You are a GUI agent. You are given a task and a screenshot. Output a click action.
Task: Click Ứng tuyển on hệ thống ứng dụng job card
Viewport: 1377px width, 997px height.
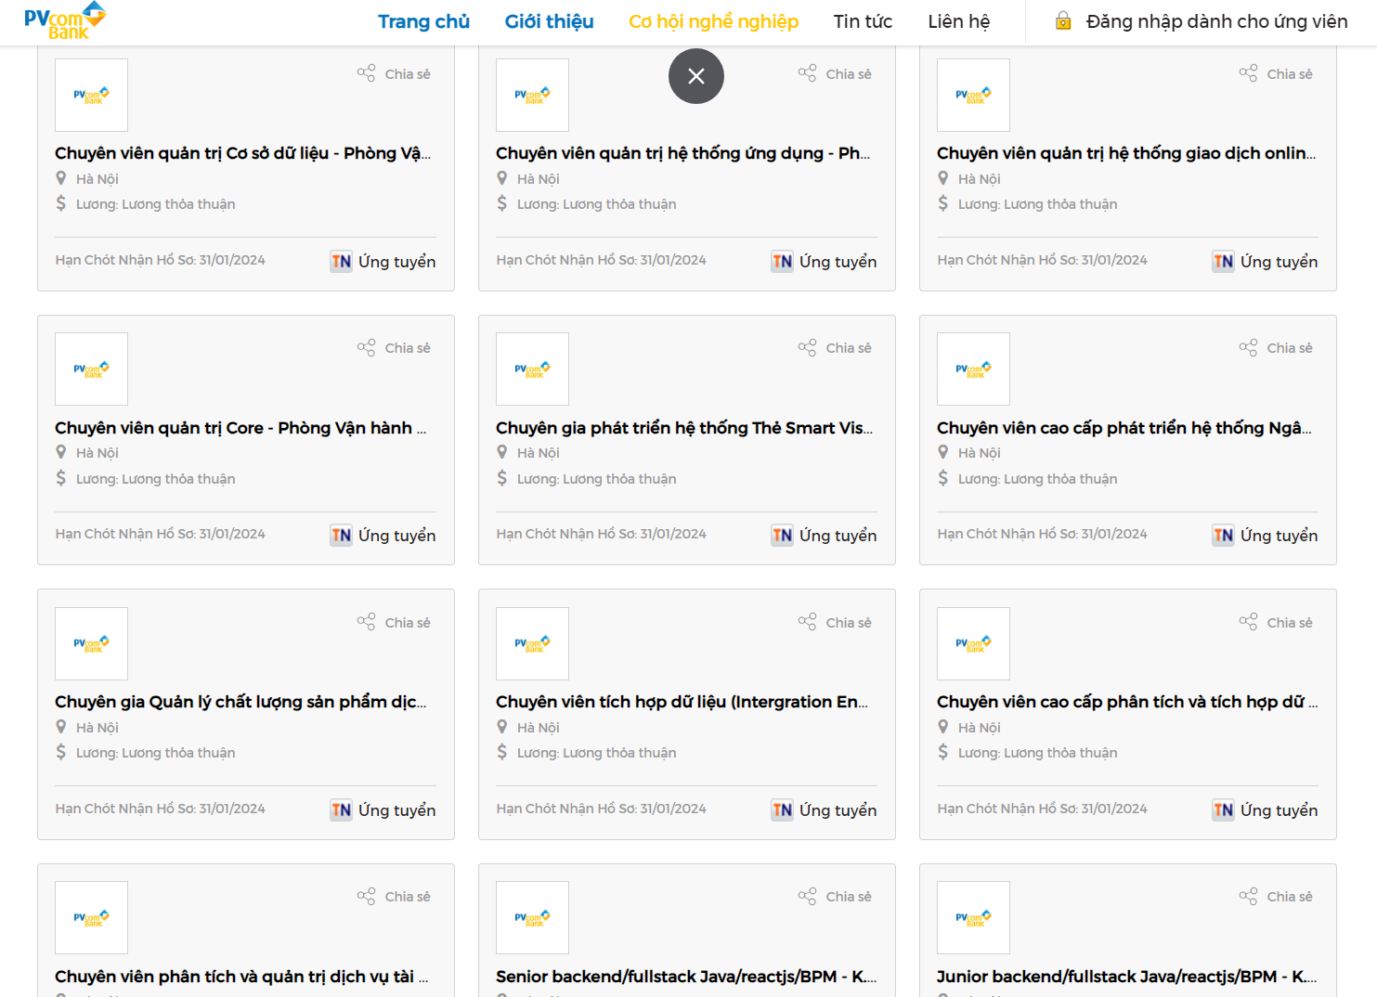[x=838, y=262]
